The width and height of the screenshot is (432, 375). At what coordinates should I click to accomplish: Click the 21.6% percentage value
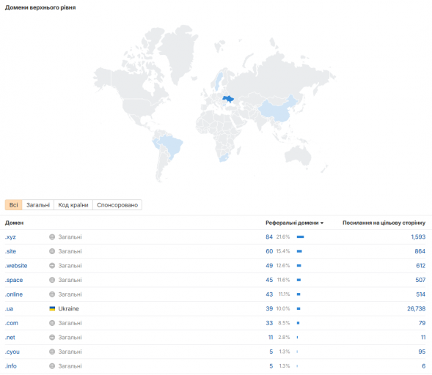tap(283, 237)
